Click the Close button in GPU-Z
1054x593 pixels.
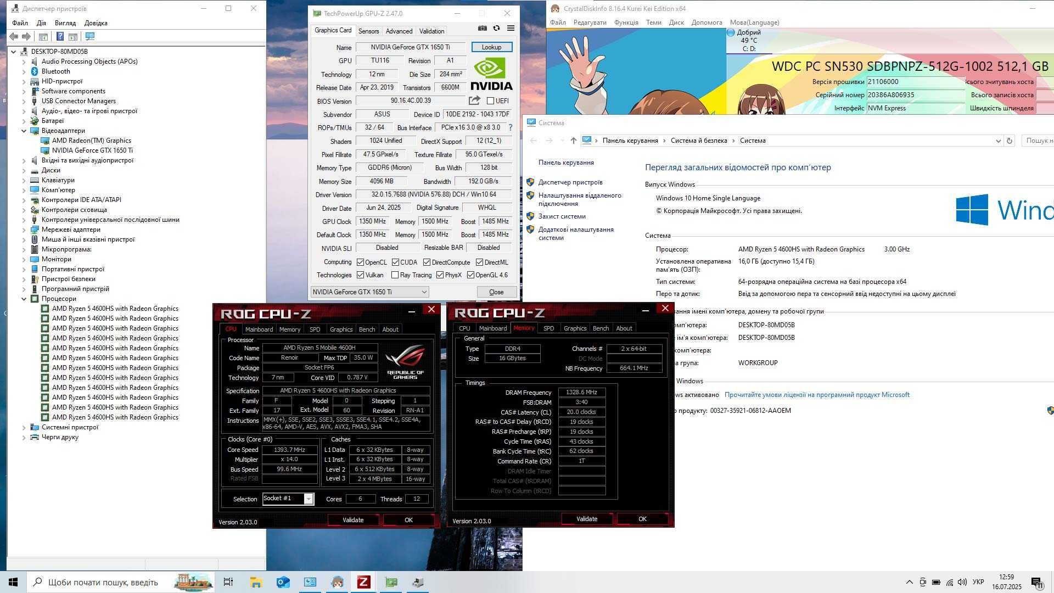[x=496, y=292]
